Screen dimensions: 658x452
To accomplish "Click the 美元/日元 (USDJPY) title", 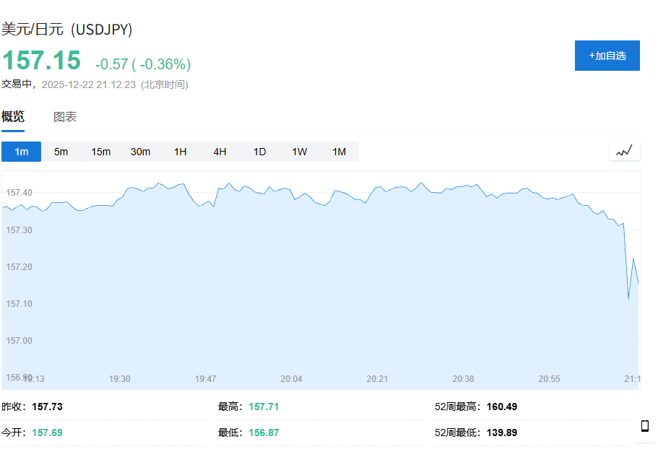I will tap(67, 30).
